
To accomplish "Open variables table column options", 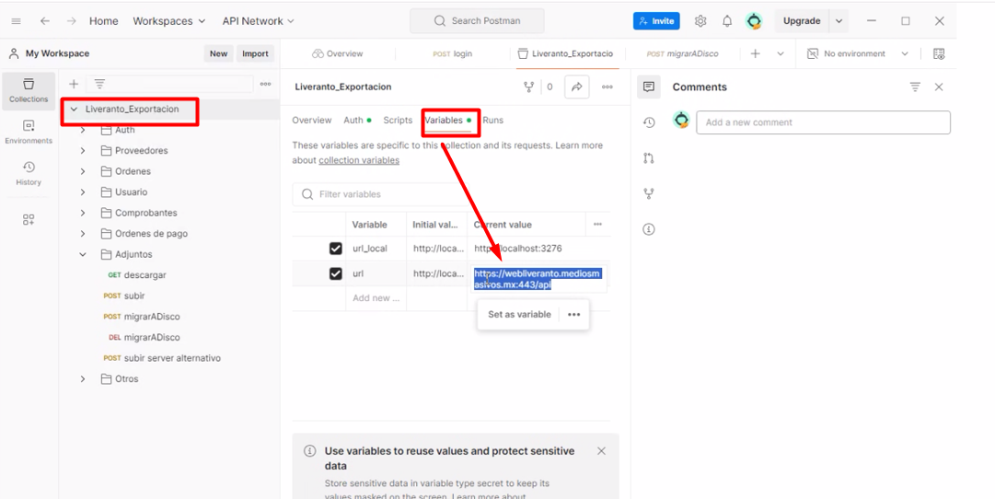I will coord(597,224).
